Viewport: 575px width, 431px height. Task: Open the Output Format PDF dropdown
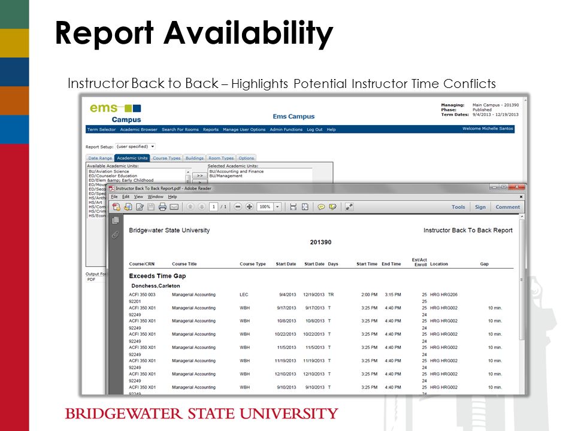pyautogui.click(x=96, y=280)
